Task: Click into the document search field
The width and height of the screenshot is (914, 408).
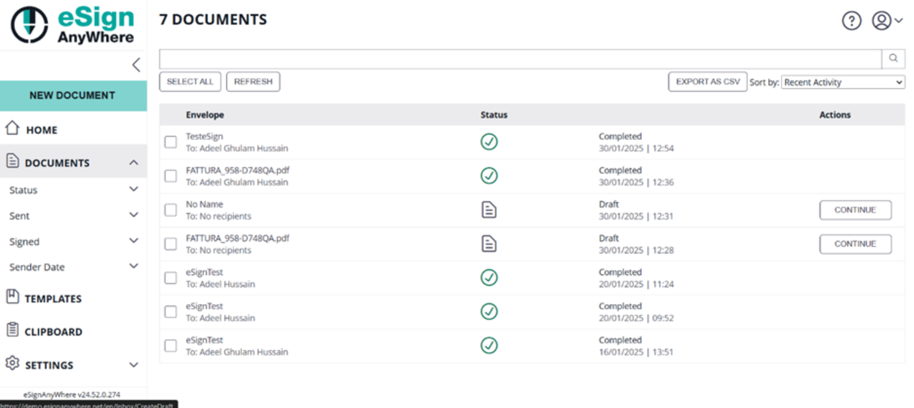Action: [520, 59]
